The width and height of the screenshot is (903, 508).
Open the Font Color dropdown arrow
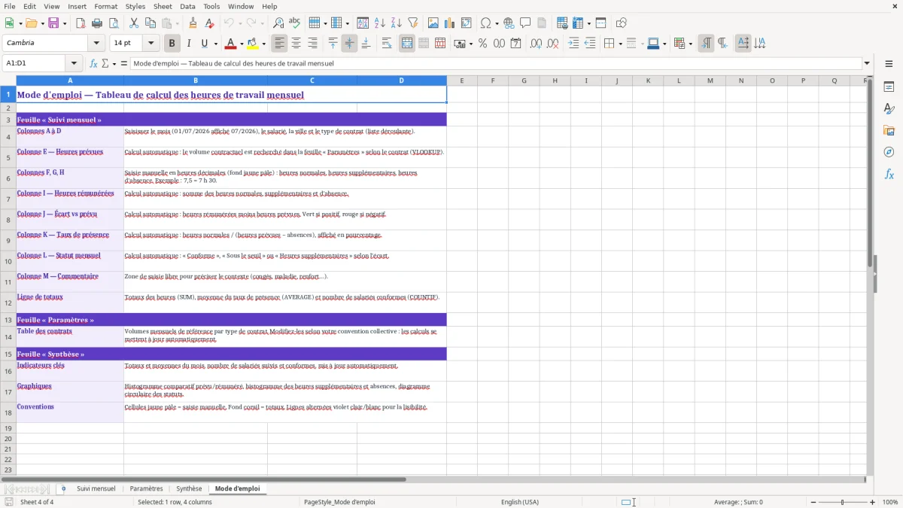pyautogui.click(x=242, y=44)
